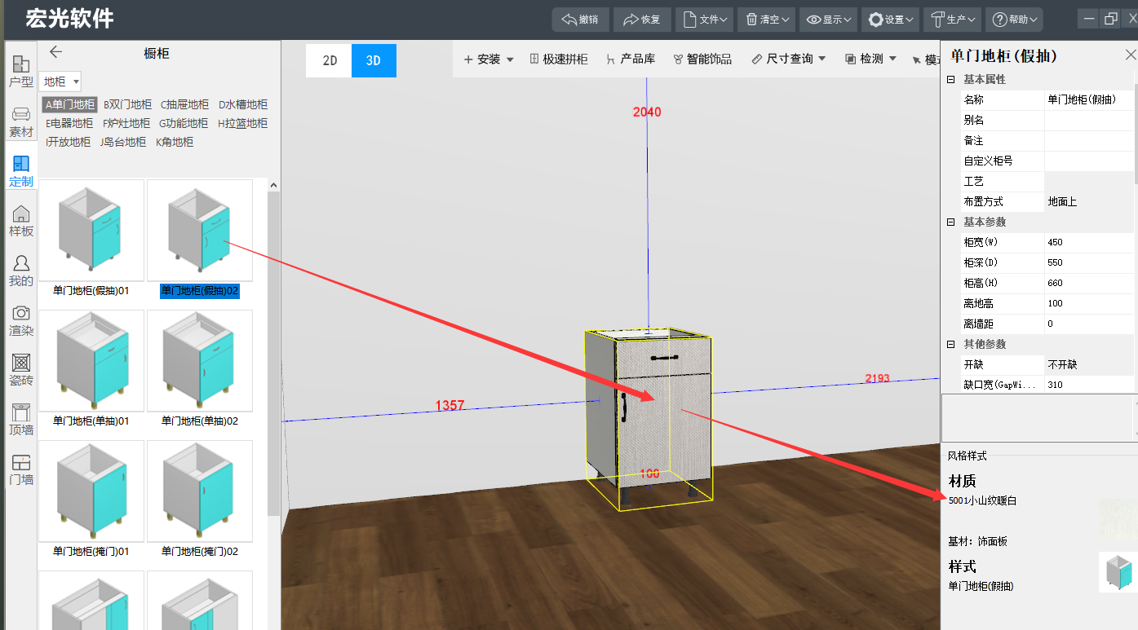Image resolution: width=1138 pixels, height=630 pixels.
Task: Open the 产品库 library
Action: click(631, 59)
